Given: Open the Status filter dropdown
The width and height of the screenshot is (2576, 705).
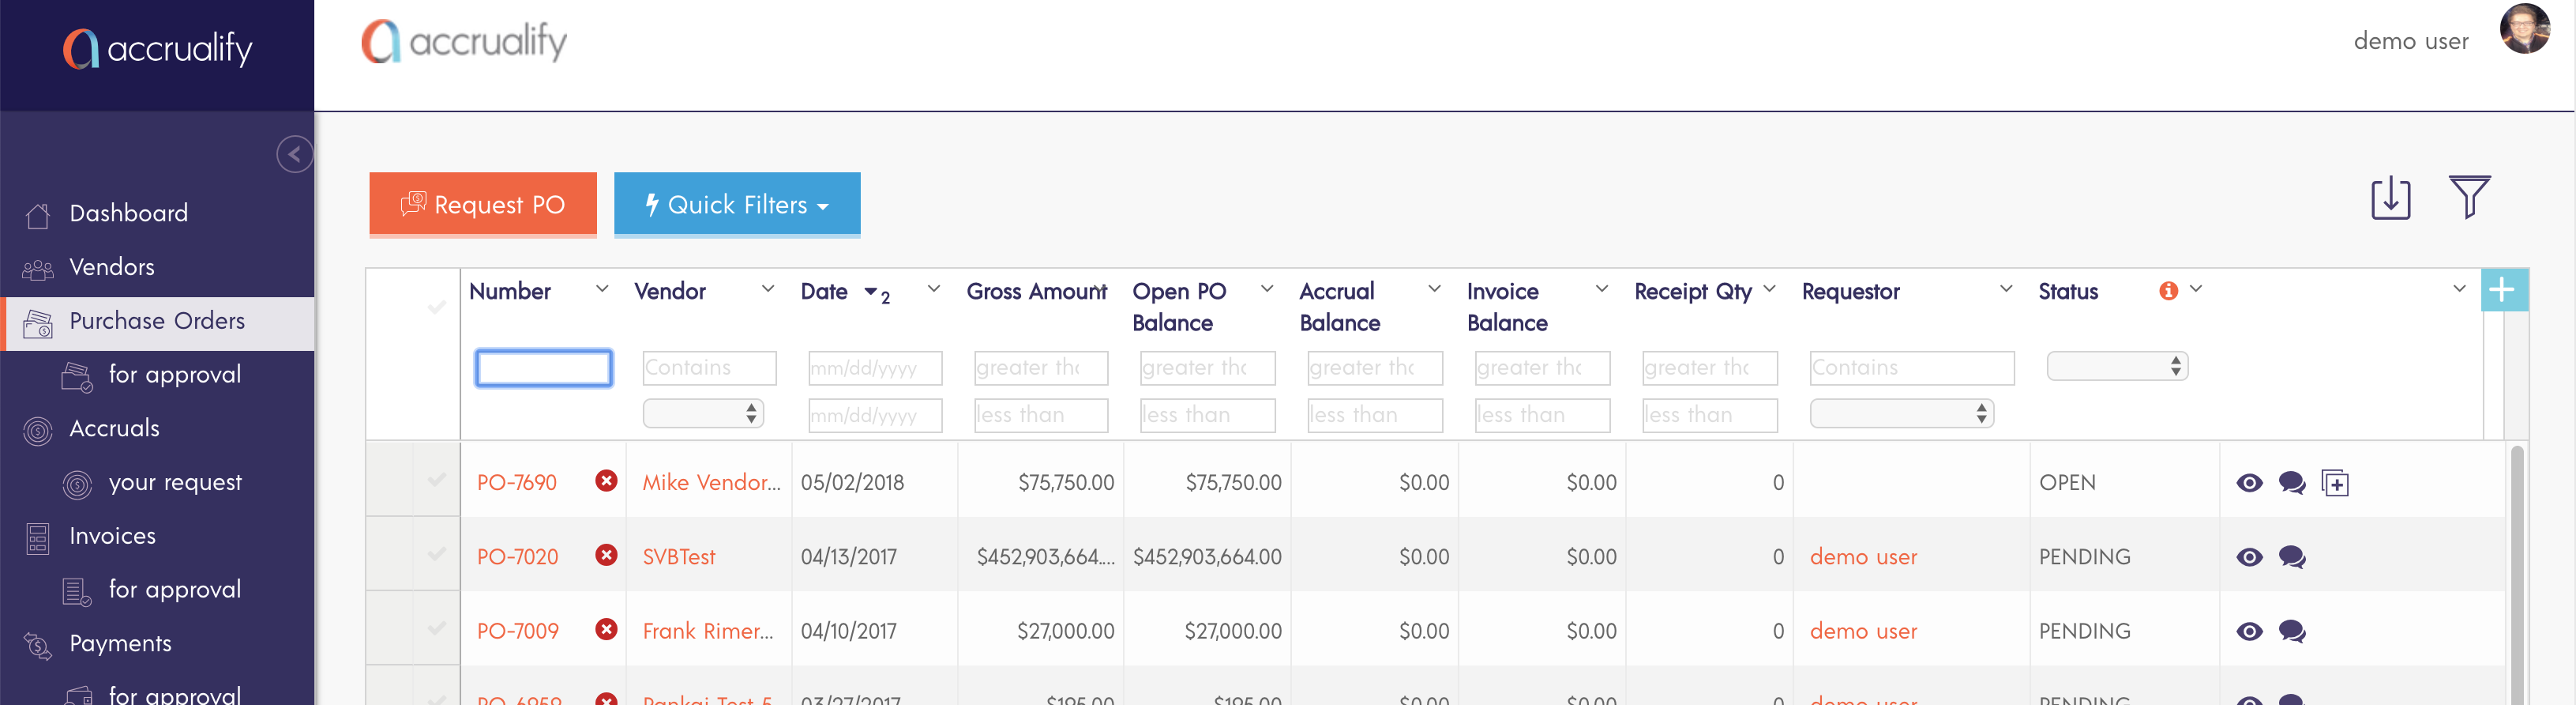Looking at the screenshot, I should 2117,368.
